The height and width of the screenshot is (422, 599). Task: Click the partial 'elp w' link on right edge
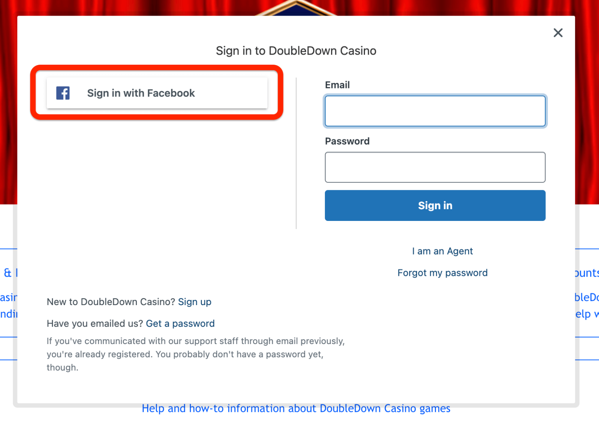588,314
